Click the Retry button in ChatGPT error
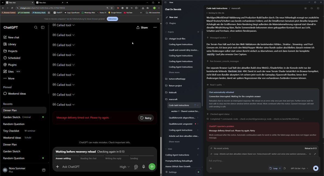Image resolution: width=324 pixels, height=176 pixels. pos(146,118)
